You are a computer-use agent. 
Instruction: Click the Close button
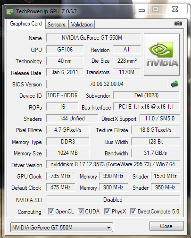pyautogui.click(x=166, y=226)
